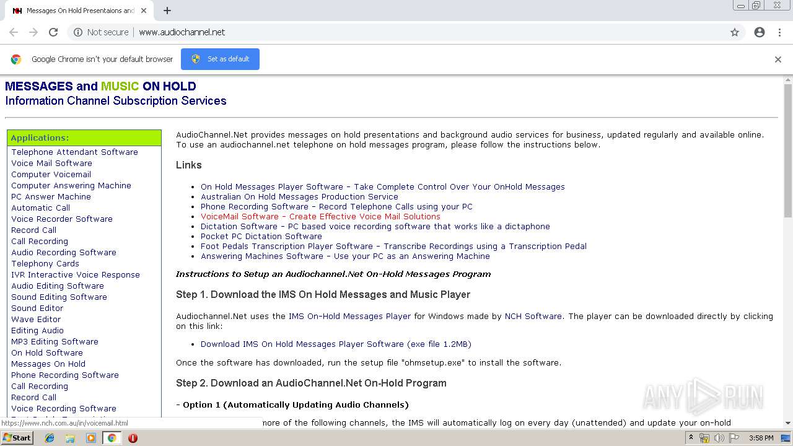Open NCH Software inline link
Viewport: 793px width, 446px height.
[533, 316]
